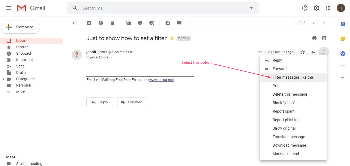This screenshot has width=350, height=166.
Task: Archive this conversation
Action: [x=89, y=23]
